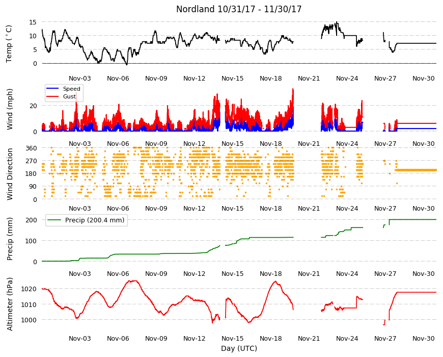
Task: Click the Speed legend label
Action: [71, 89]
